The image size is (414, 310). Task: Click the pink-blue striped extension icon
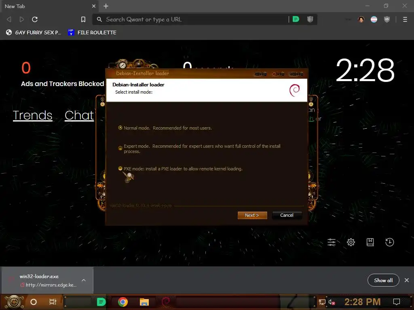(x=374, y=19)
